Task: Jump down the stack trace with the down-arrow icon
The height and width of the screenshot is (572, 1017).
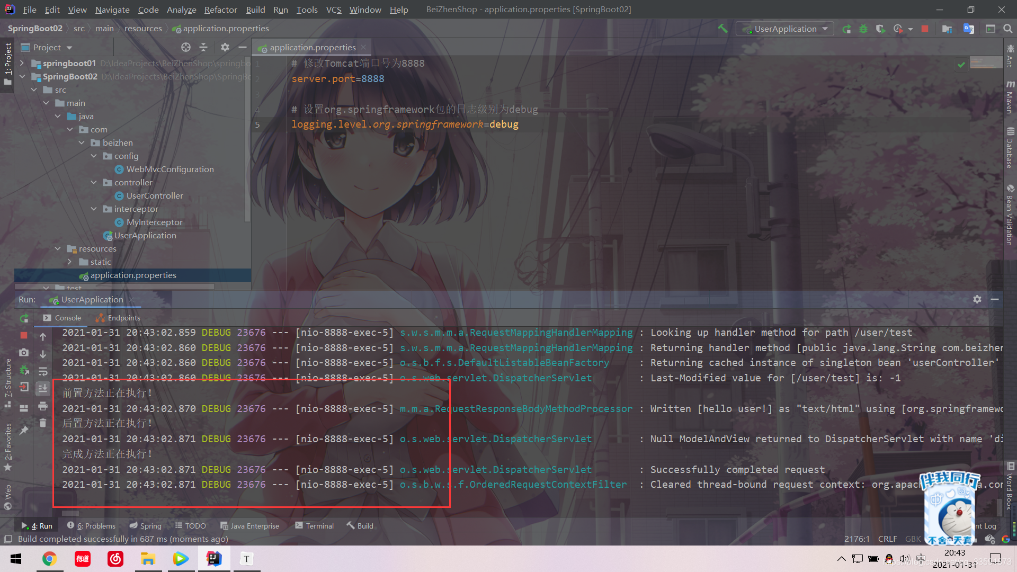Action: tap(43, 354)
